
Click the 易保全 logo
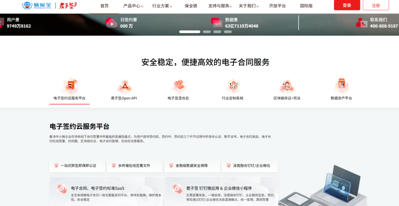click(37, 5)
